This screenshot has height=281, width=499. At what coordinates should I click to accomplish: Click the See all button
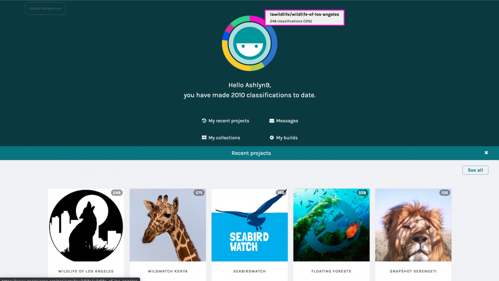tap(475, 170)
